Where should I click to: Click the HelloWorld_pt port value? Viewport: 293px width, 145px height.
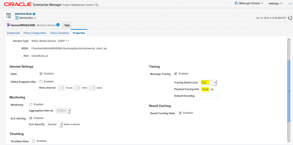coord(39,56)
